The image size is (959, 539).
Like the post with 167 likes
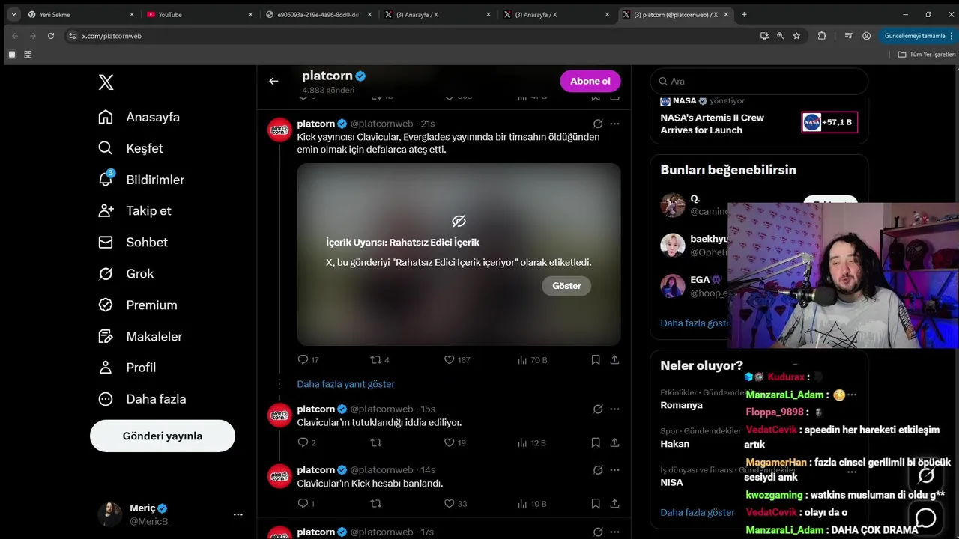pos(457,360)
